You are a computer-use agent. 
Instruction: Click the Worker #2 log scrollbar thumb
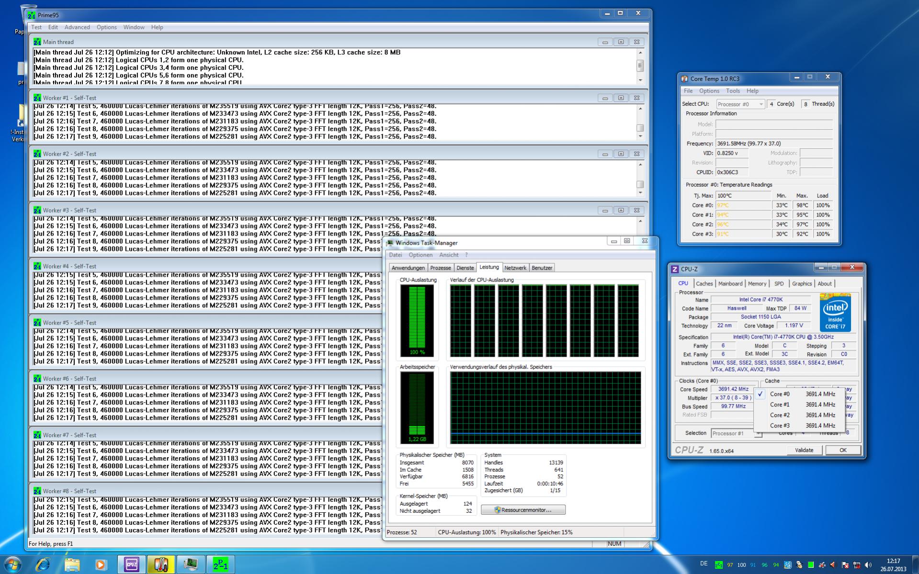click(x=640, y=184)
